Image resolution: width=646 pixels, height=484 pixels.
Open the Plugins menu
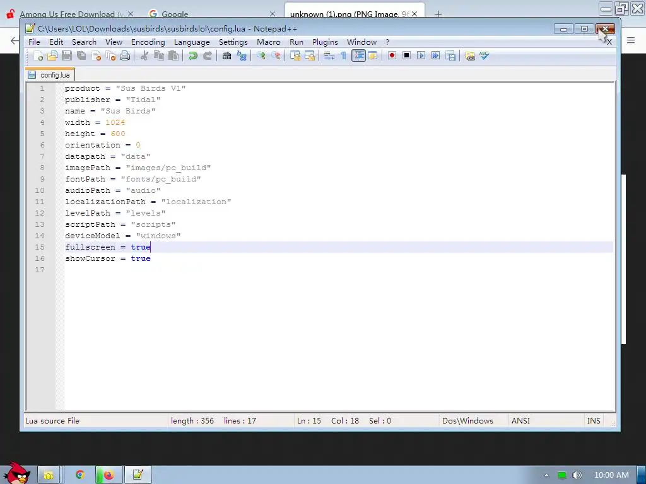[x=325, y=42]
